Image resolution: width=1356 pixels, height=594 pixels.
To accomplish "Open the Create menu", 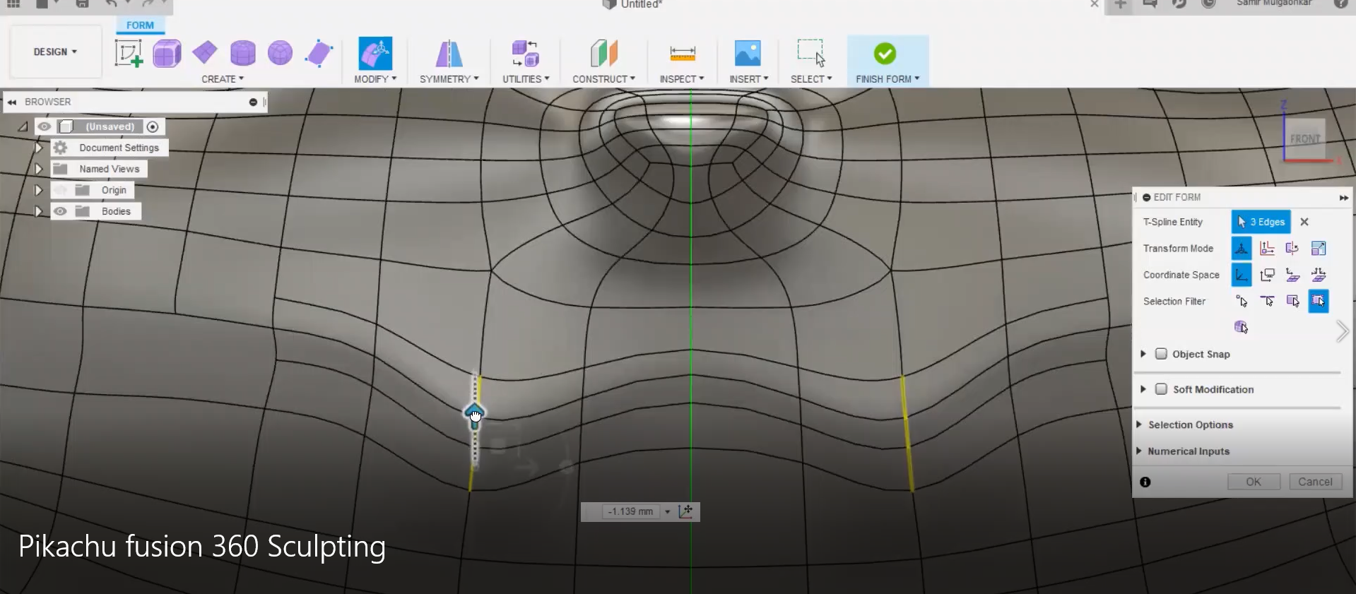I will click(x=223, y=79).
